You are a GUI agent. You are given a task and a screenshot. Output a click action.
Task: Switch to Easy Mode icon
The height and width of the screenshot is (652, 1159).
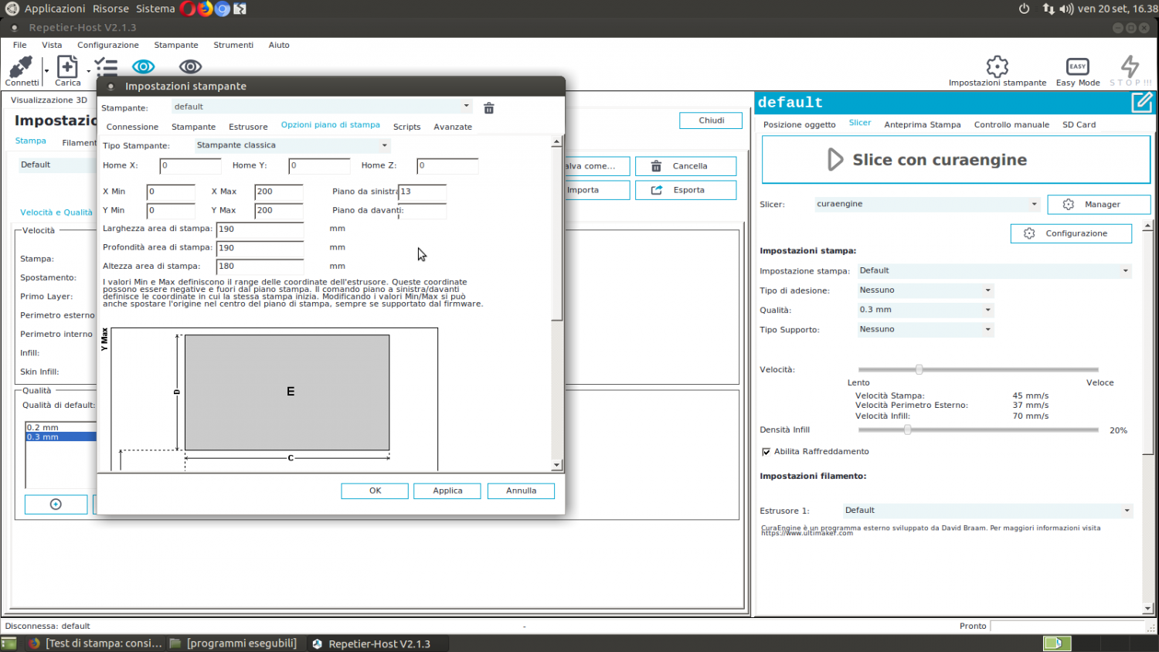pyautogui.click(x=1077, y=66)
